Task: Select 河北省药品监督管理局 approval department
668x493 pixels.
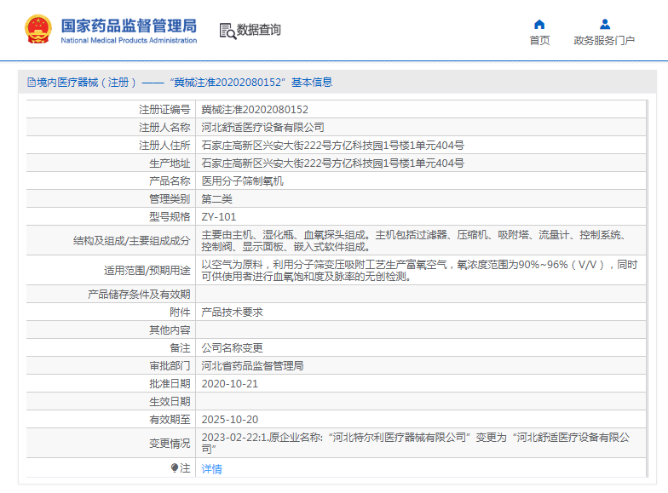Action: [252, 366]
